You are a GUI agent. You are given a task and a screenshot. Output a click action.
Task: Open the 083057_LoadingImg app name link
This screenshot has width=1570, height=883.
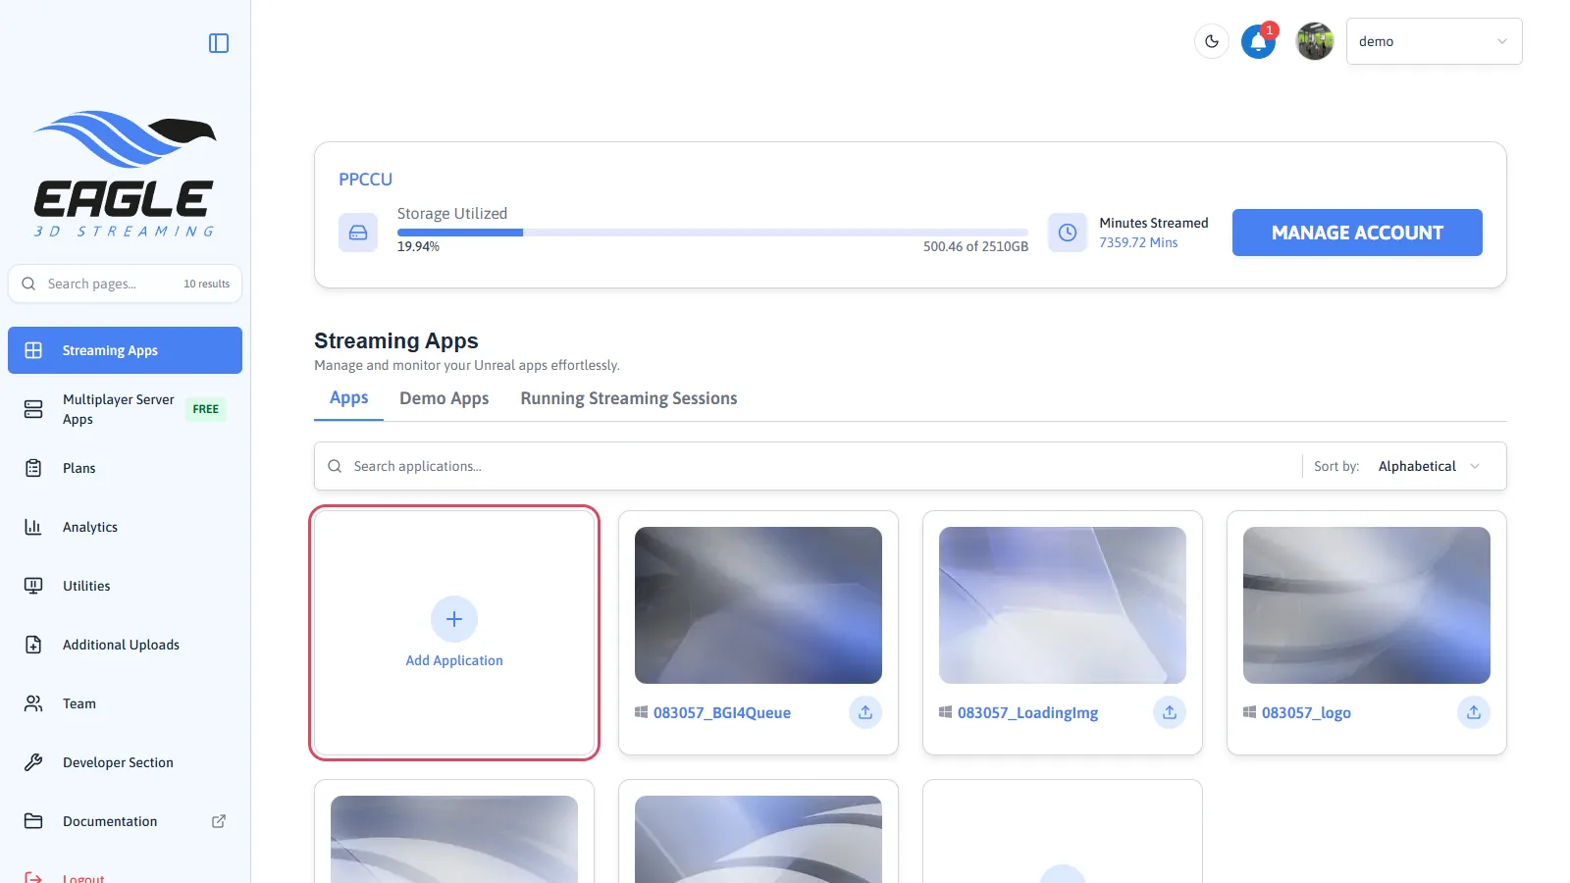1027,712
